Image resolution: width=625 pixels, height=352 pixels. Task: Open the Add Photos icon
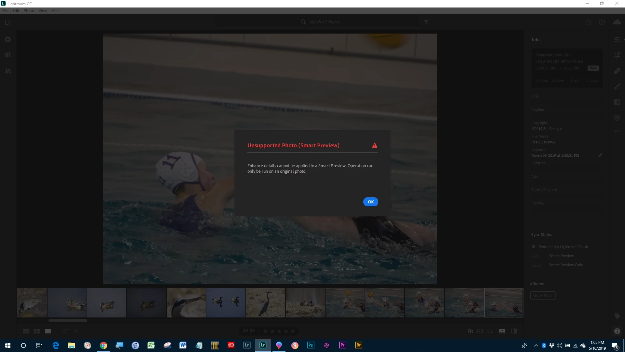tap(8, 39)
